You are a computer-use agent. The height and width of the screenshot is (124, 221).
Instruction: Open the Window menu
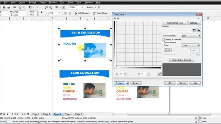coord(89,2)
